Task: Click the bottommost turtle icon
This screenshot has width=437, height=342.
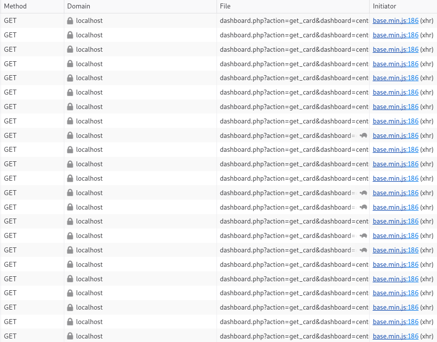Action: [363, 250]
